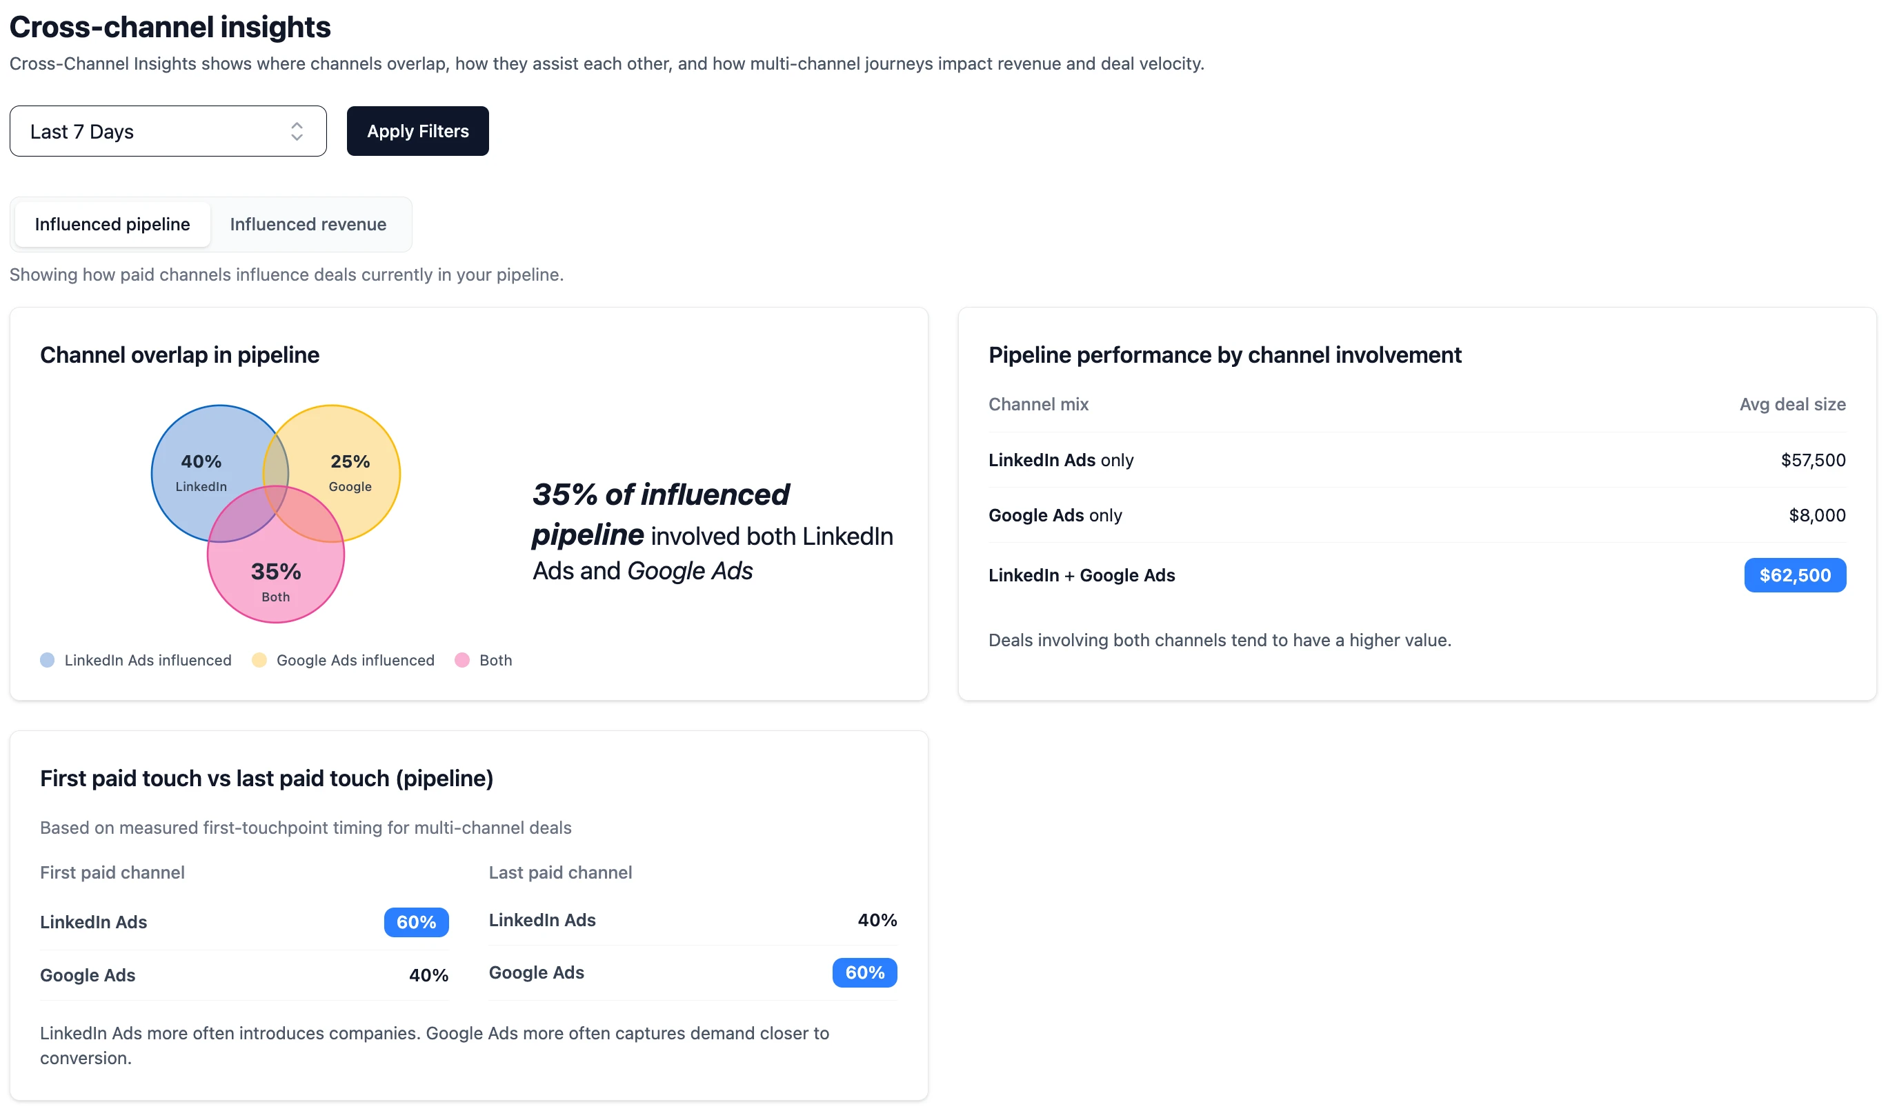This screenshot has width=1897, height=1120.
Task: Select the 60% badge for Google Ads last touch
Action: (x=864, y=973)
